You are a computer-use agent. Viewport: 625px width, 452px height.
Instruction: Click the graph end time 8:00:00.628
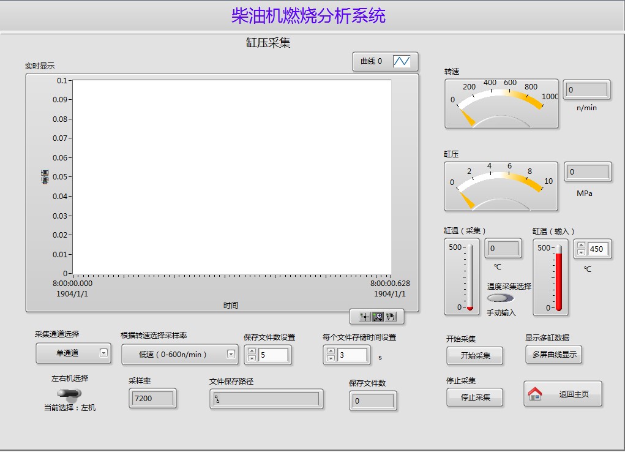[390, 283]
